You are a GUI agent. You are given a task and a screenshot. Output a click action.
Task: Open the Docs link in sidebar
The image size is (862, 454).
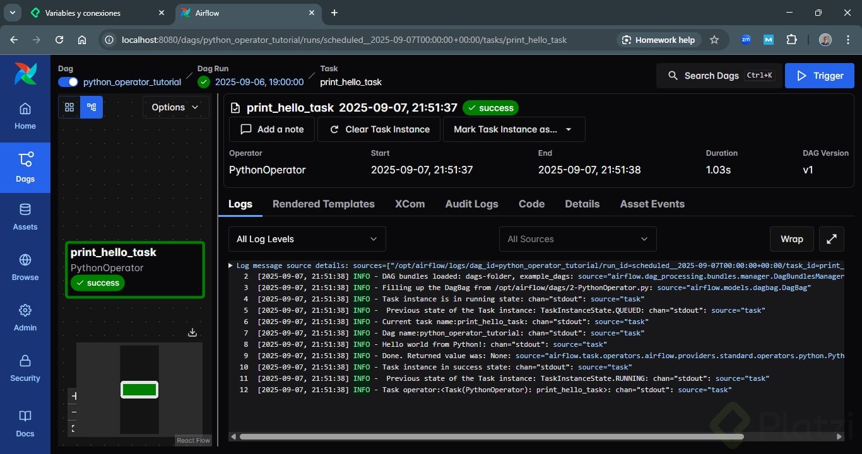pos(25,424)
